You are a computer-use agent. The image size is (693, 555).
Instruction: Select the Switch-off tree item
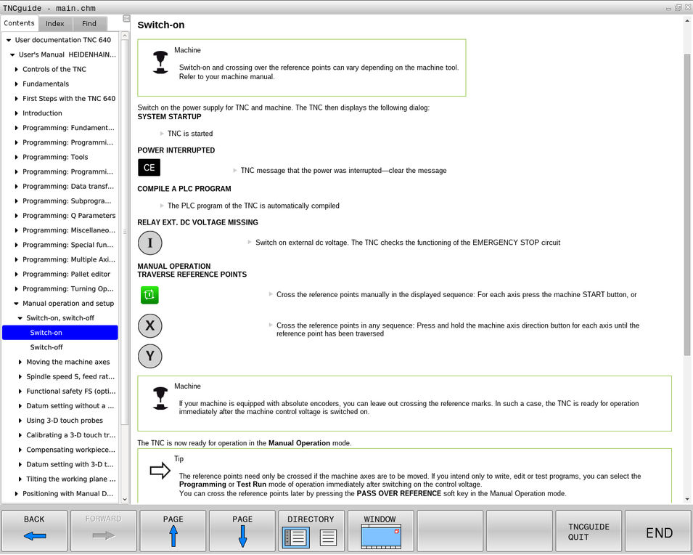46,347
